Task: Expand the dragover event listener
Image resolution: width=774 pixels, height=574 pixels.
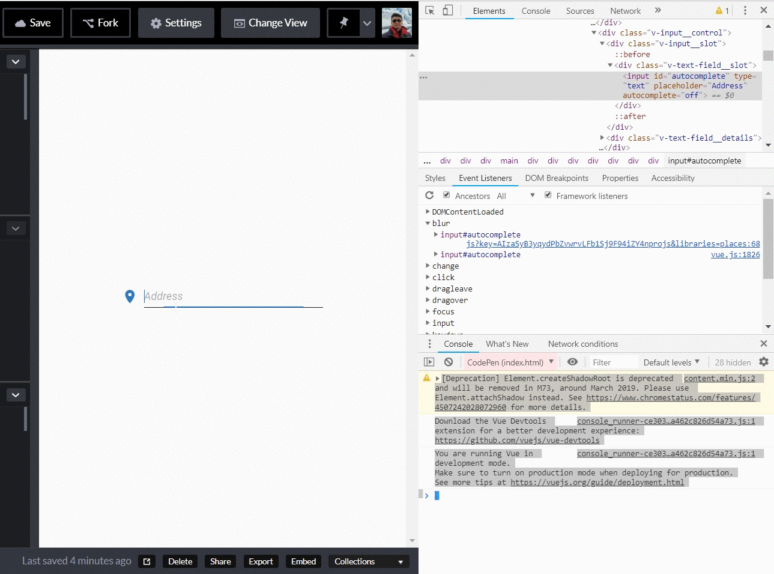Action: click(428, 300)
